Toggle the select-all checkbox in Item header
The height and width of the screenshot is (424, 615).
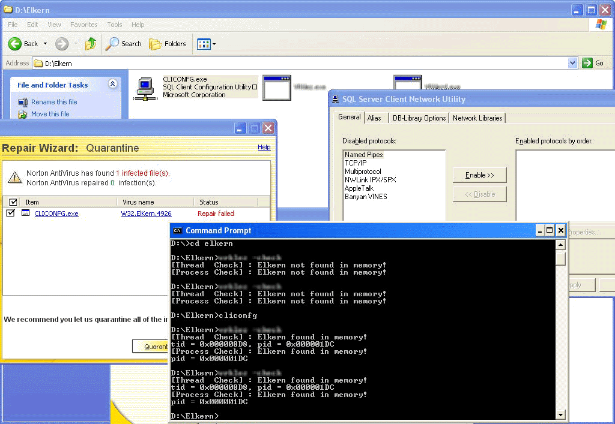(x=13, y=202)
